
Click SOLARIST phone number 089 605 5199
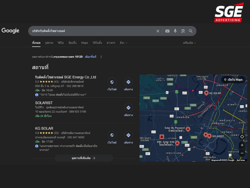77,112
